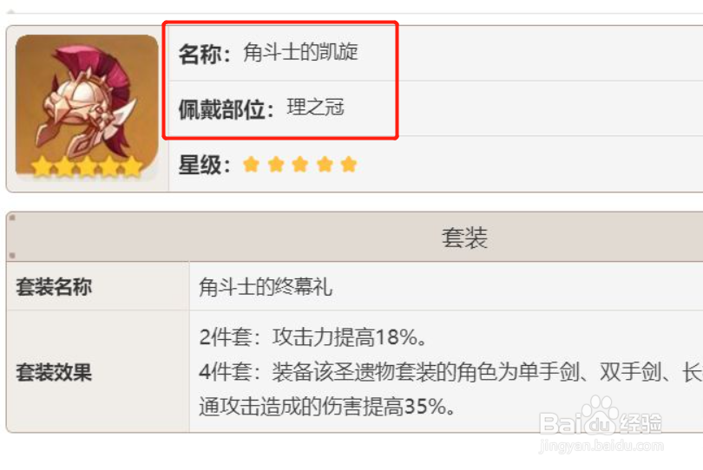703x470 pixels.
Task: Click the fifth star in 星级 row
Action: point(348,165)
